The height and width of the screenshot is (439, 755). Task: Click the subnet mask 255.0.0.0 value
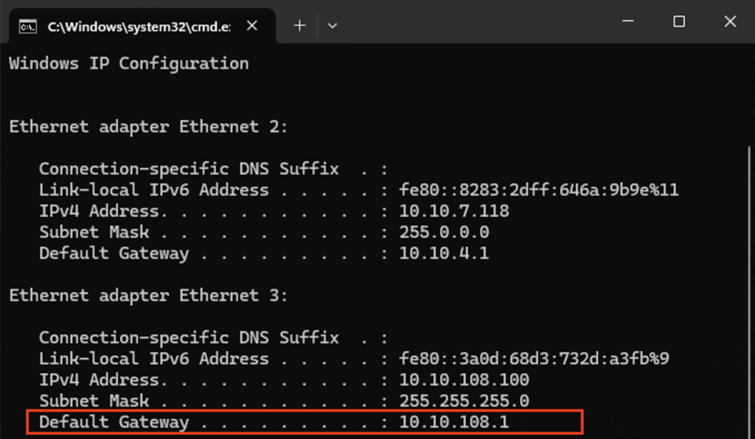pos(444,233)
